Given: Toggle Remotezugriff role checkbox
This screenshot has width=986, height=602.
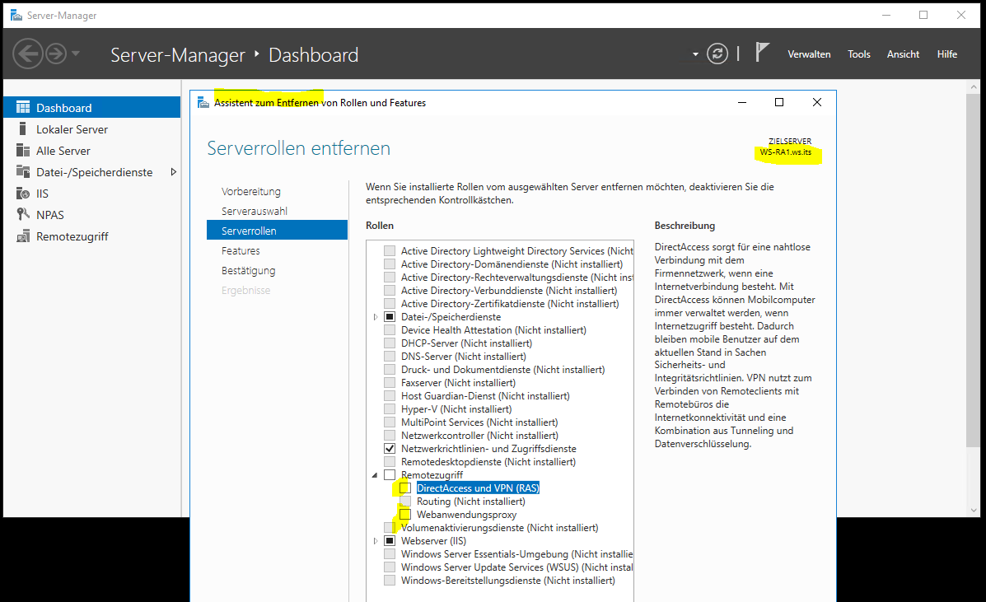Looking at the screenshot, I should point(390,475).
